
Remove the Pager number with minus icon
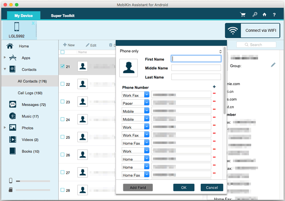(214, 101)
